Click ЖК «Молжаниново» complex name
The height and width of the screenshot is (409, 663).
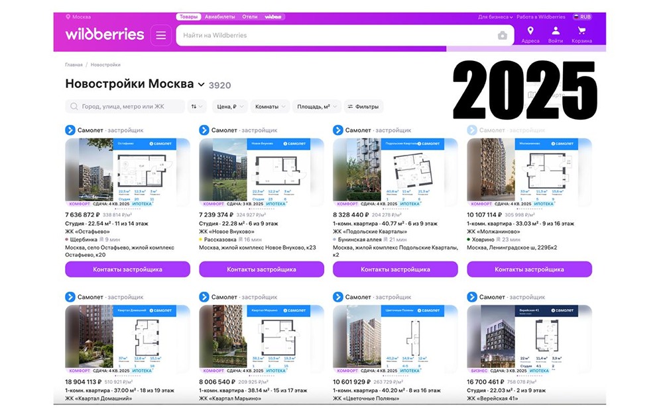point(493,231)
